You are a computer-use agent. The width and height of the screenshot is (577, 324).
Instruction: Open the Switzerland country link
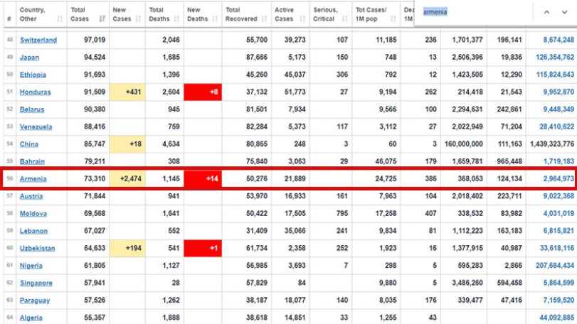click(x=38, y=40)
